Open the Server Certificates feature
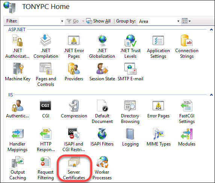Image resolution: width=215 pixels, height=183 pixels. [74, 168]
